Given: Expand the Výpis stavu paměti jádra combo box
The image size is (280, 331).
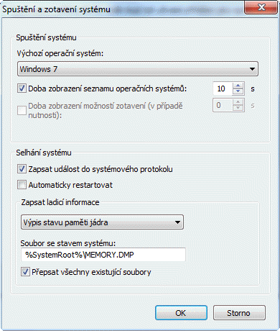Looking at the screenshot, I should pos(102,222).
